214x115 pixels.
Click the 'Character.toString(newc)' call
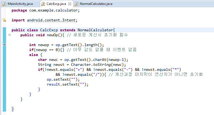97,64
